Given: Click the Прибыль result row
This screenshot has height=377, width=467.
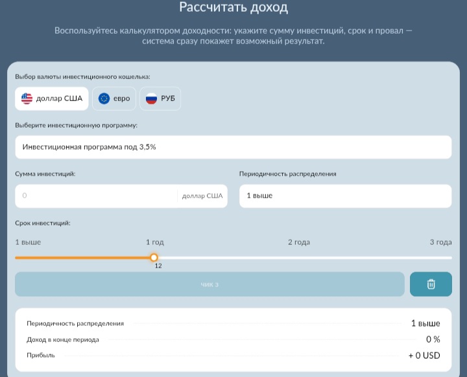Looking at the screenshot, I should pyautogui.click(x=233, y=355).
